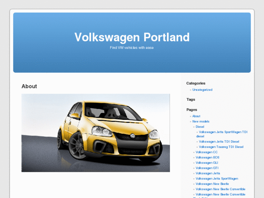The width and height of the screenshot is (264, 198).
Task: Open the Volkswagen Jetta page link
Action: pos(208,173)
